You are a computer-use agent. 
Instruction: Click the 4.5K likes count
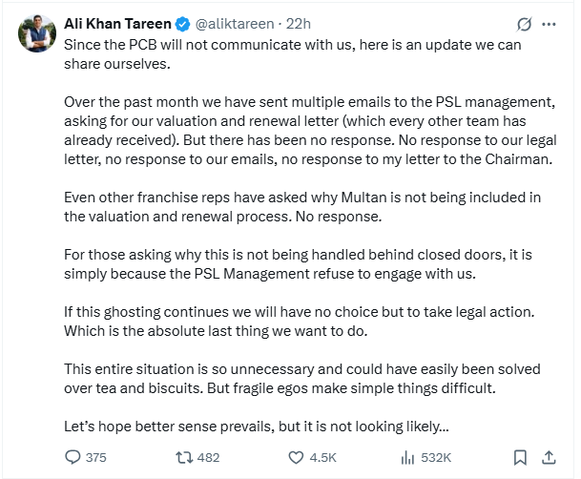(322, 457)
